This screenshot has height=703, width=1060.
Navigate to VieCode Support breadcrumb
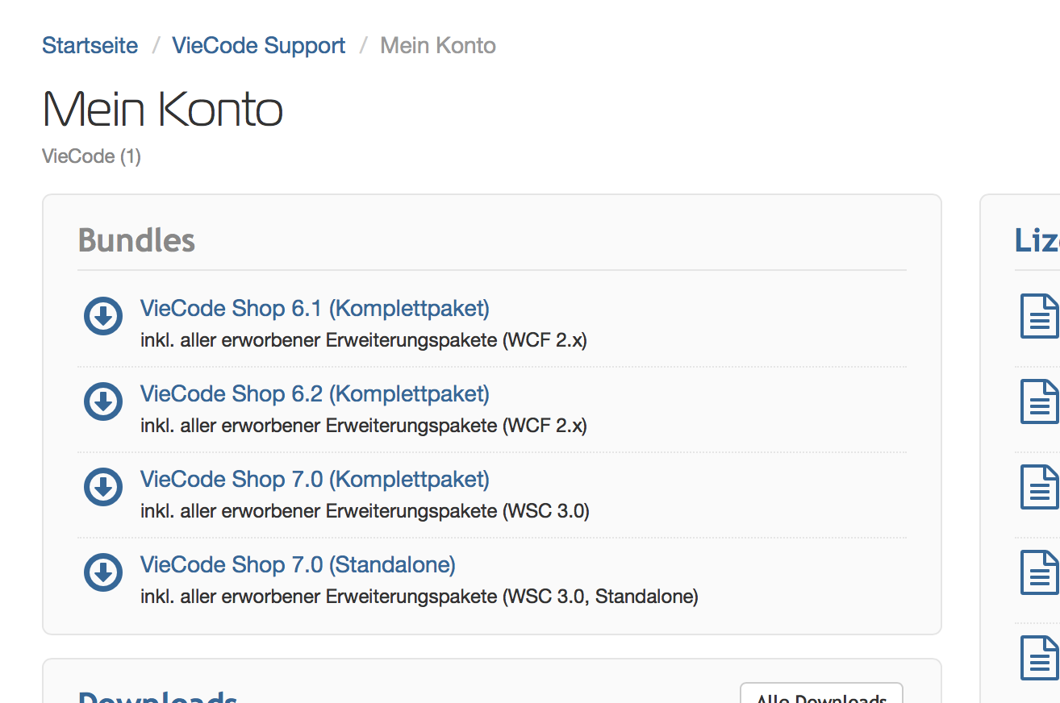click(258, 46)
